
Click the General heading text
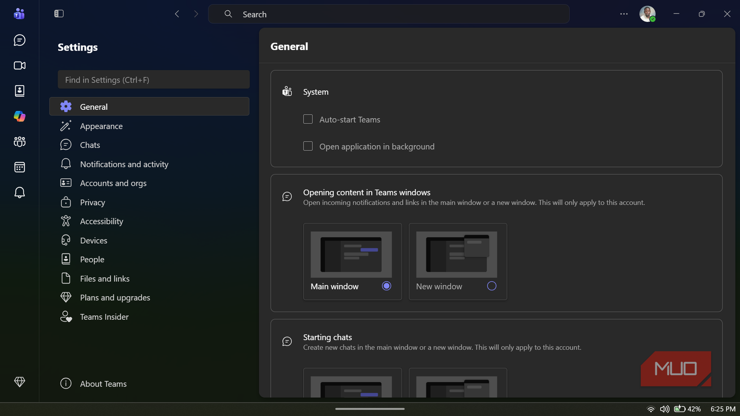pos(289,47)
